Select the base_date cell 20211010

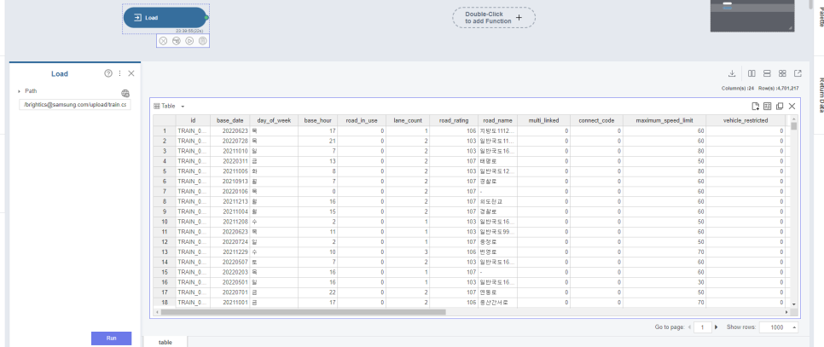(x=229, y=151)
